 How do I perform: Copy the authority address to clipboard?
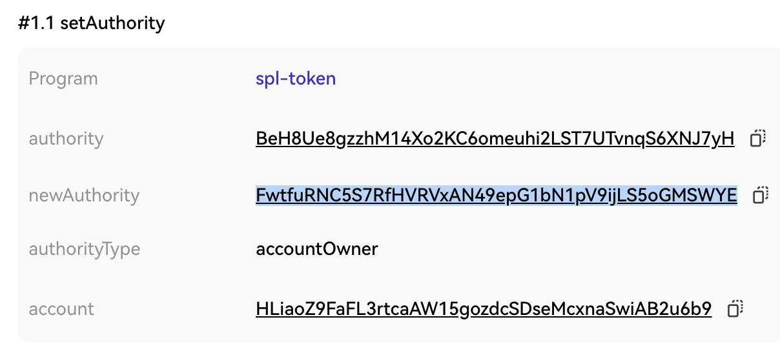757,139
